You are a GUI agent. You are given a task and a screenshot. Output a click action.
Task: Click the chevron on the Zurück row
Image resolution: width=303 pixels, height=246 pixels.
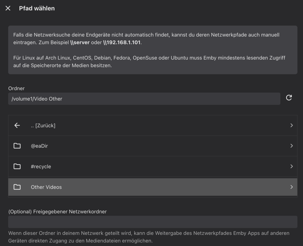[x=292, y=125]
